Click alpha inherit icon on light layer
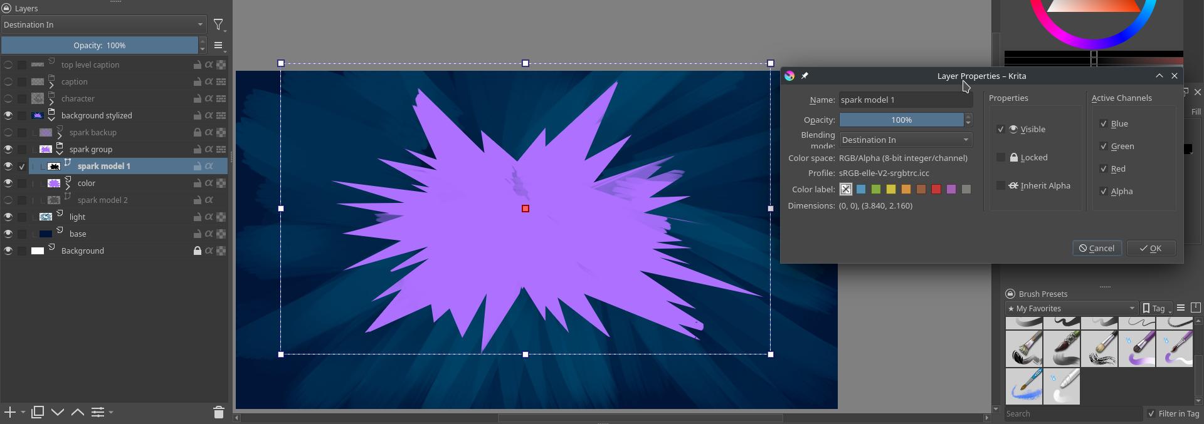Screen dimensions: 1204x424 [x=209, y=217]
